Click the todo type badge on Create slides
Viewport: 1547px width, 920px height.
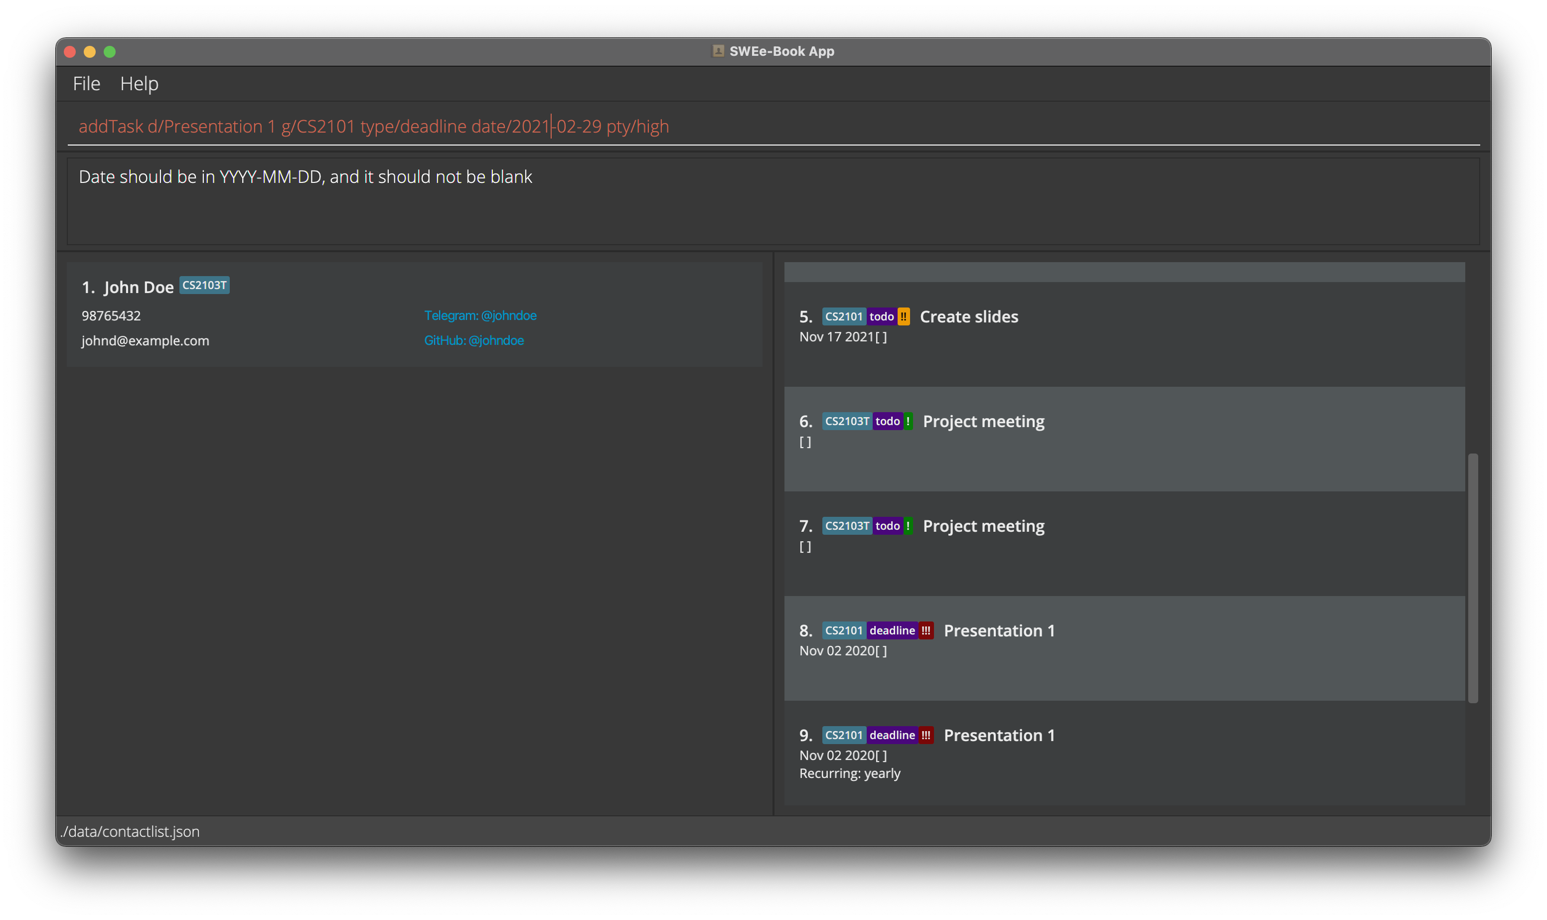881,317
